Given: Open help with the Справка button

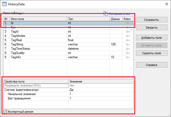Looking at the screenshot, I should point(151,65).
